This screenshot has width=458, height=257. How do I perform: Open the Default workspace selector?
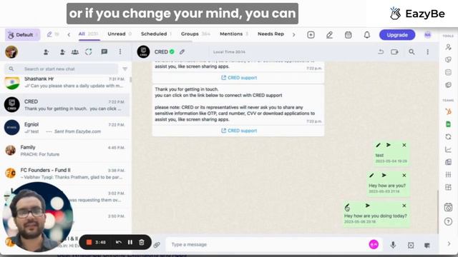pos(22,35)
